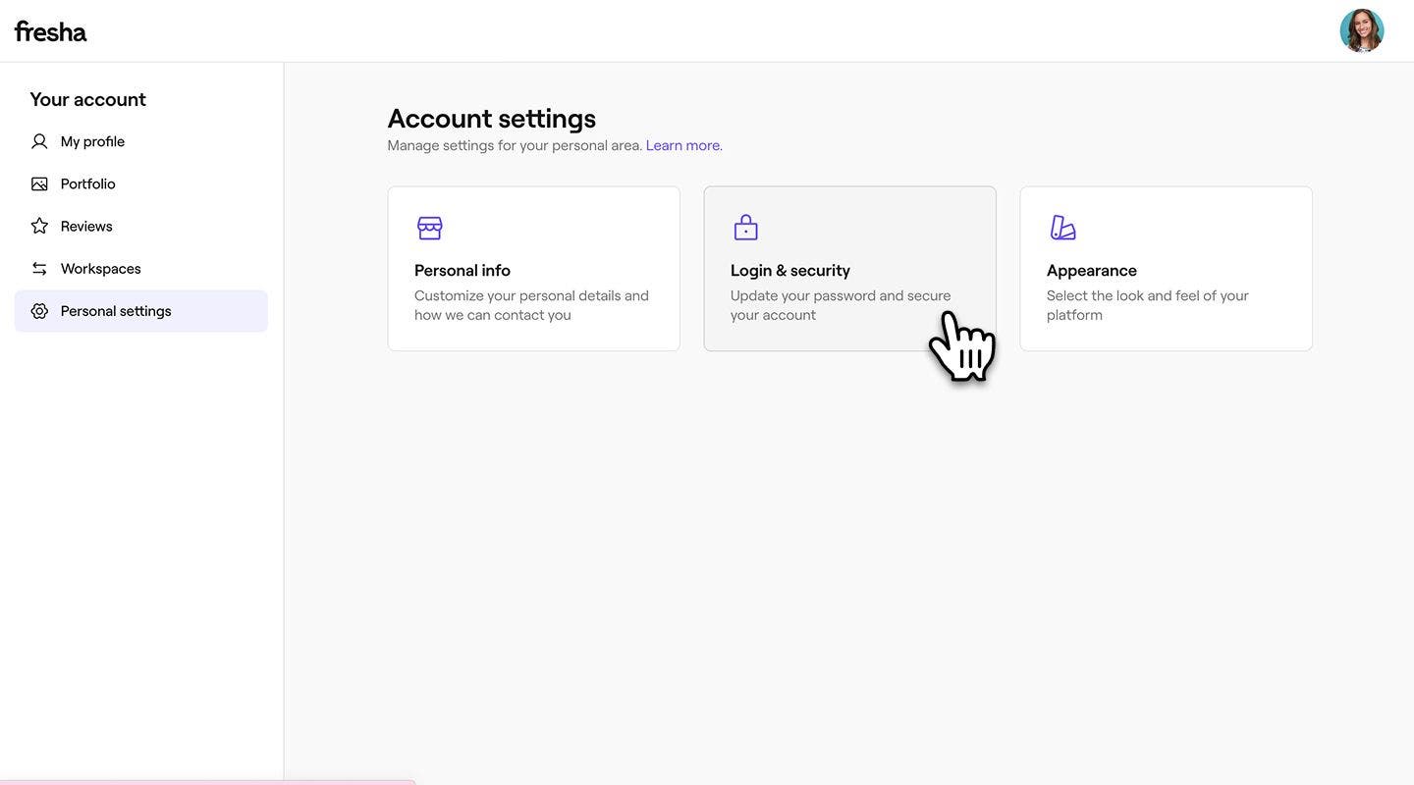Click the Appearance card description text
This screenshot has width=1414, height=785.
(1147, 305)
